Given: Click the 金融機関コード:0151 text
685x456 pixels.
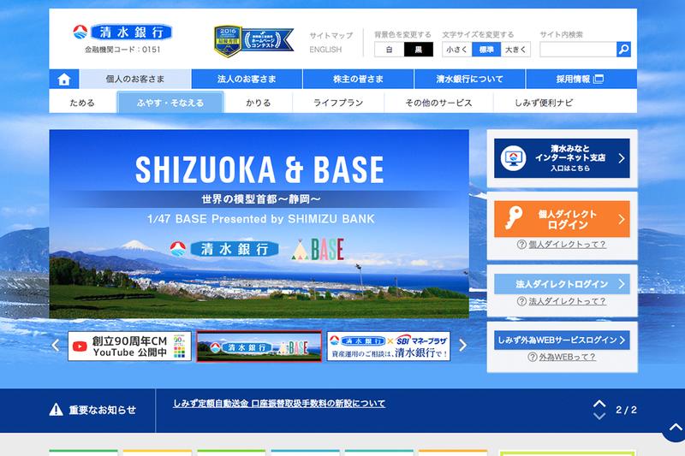Looking at the screenshot, I should 122,50.
